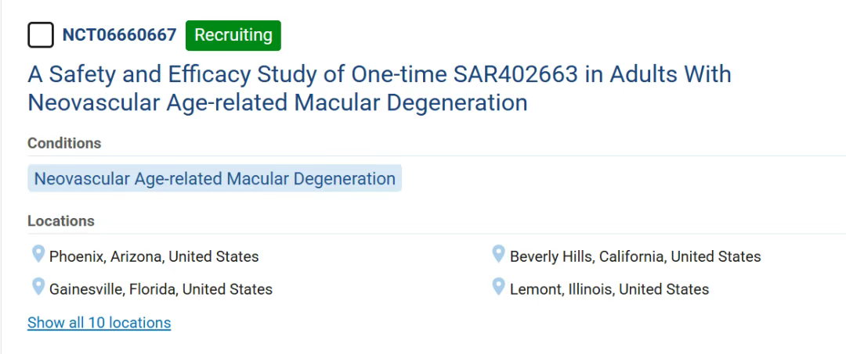
Task: Click the Conditions section heading
Action: coord(64,143)
